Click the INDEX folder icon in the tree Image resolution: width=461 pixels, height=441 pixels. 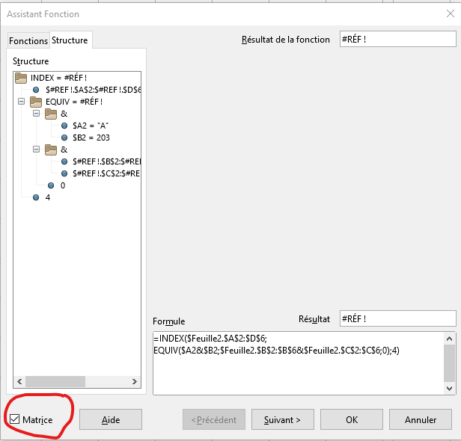coord(21,77)
